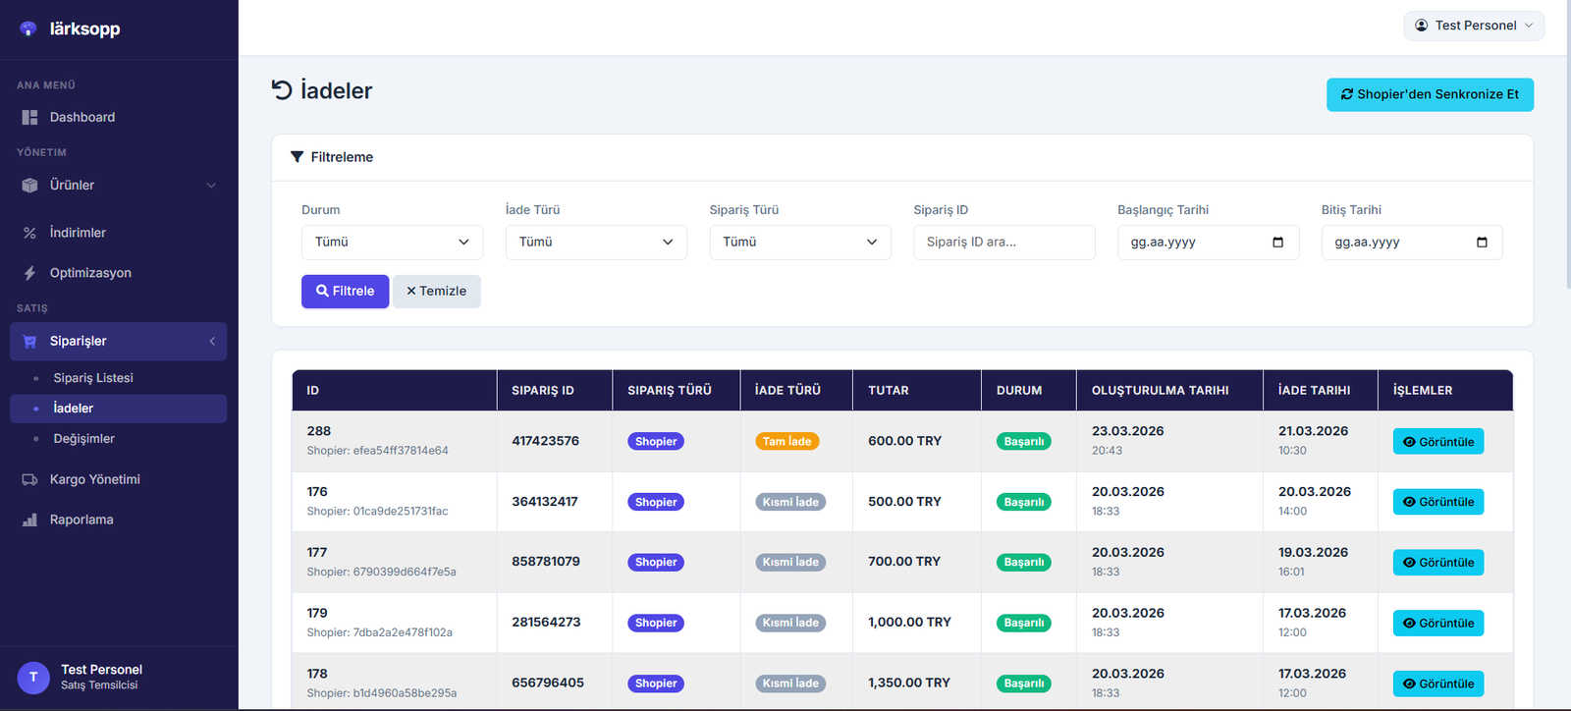The width and height of the screenshot is (1571, 711).
Task: Focus the Sipariş ID search field
Action: (1003, 243)
